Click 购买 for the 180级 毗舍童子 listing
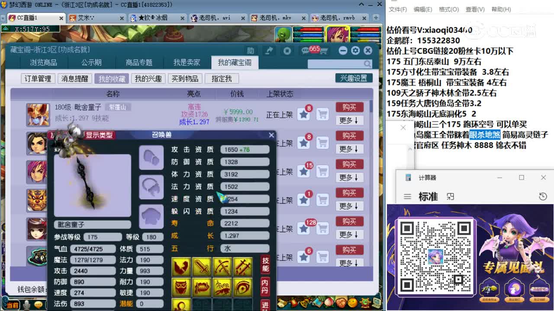 point(349,107)
